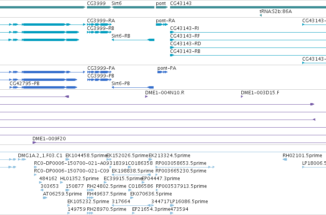Select EST EK105232.5prime
This screenshot has height=215, width=326.
click(69, 206)
